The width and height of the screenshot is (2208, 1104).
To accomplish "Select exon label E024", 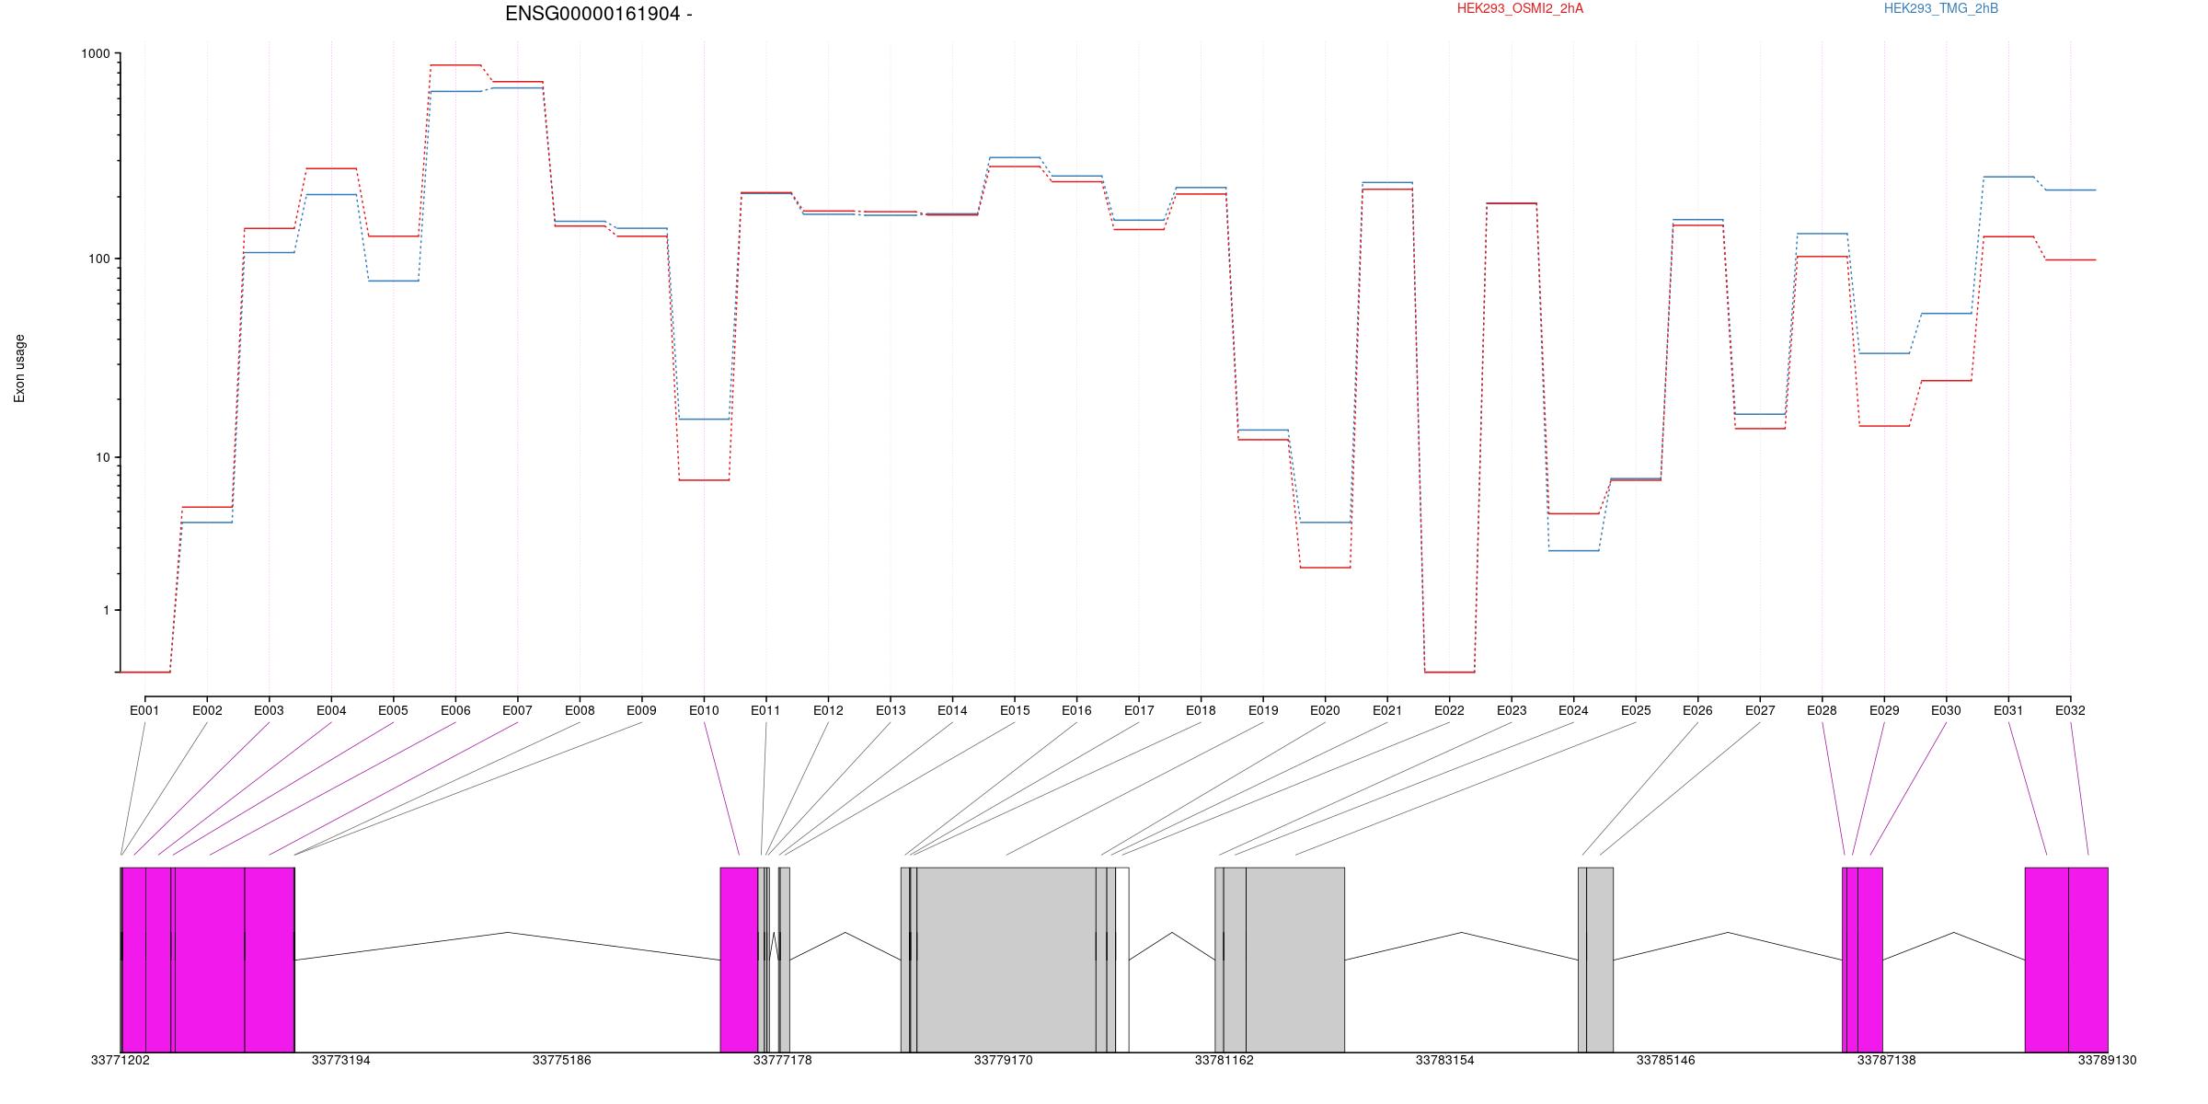I will point(1573,710).
